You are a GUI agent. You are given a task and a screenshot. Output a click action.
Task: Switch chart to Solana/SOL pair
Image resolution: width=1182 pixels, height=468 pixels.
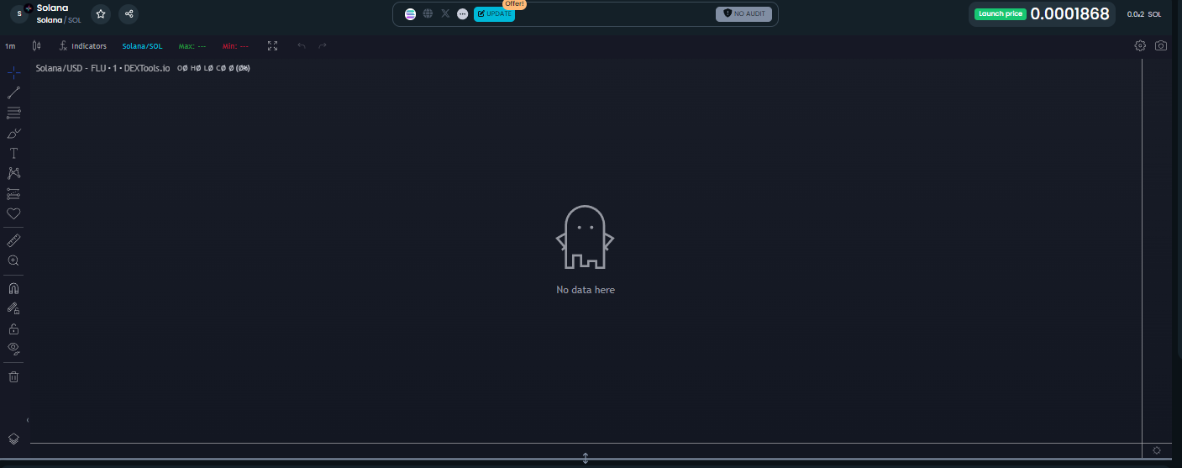142,46
